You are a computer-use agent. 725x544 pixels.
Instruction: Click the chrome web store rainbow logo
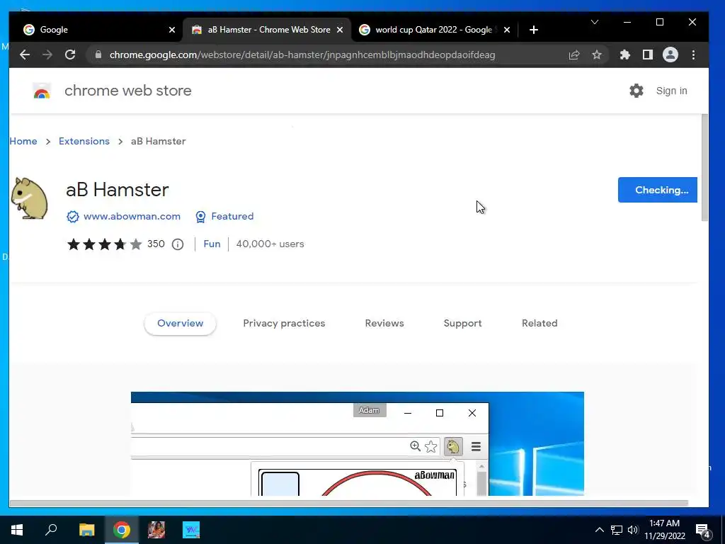click(x=42, y=91)
